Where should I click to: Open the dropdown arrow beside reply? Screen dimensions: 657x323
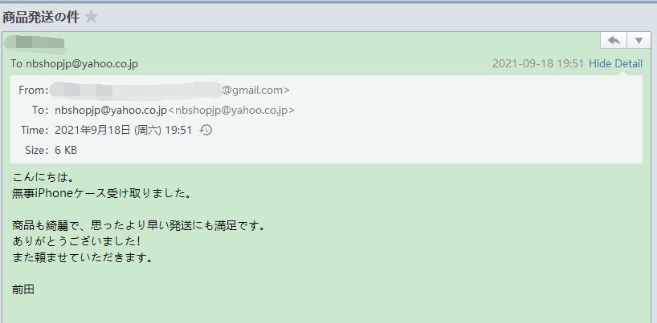click(x=639, y=41)
